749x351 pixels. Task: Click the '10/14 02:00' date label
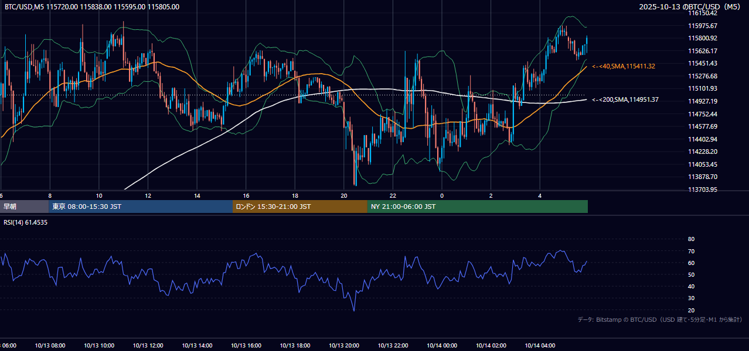point(491,346)
